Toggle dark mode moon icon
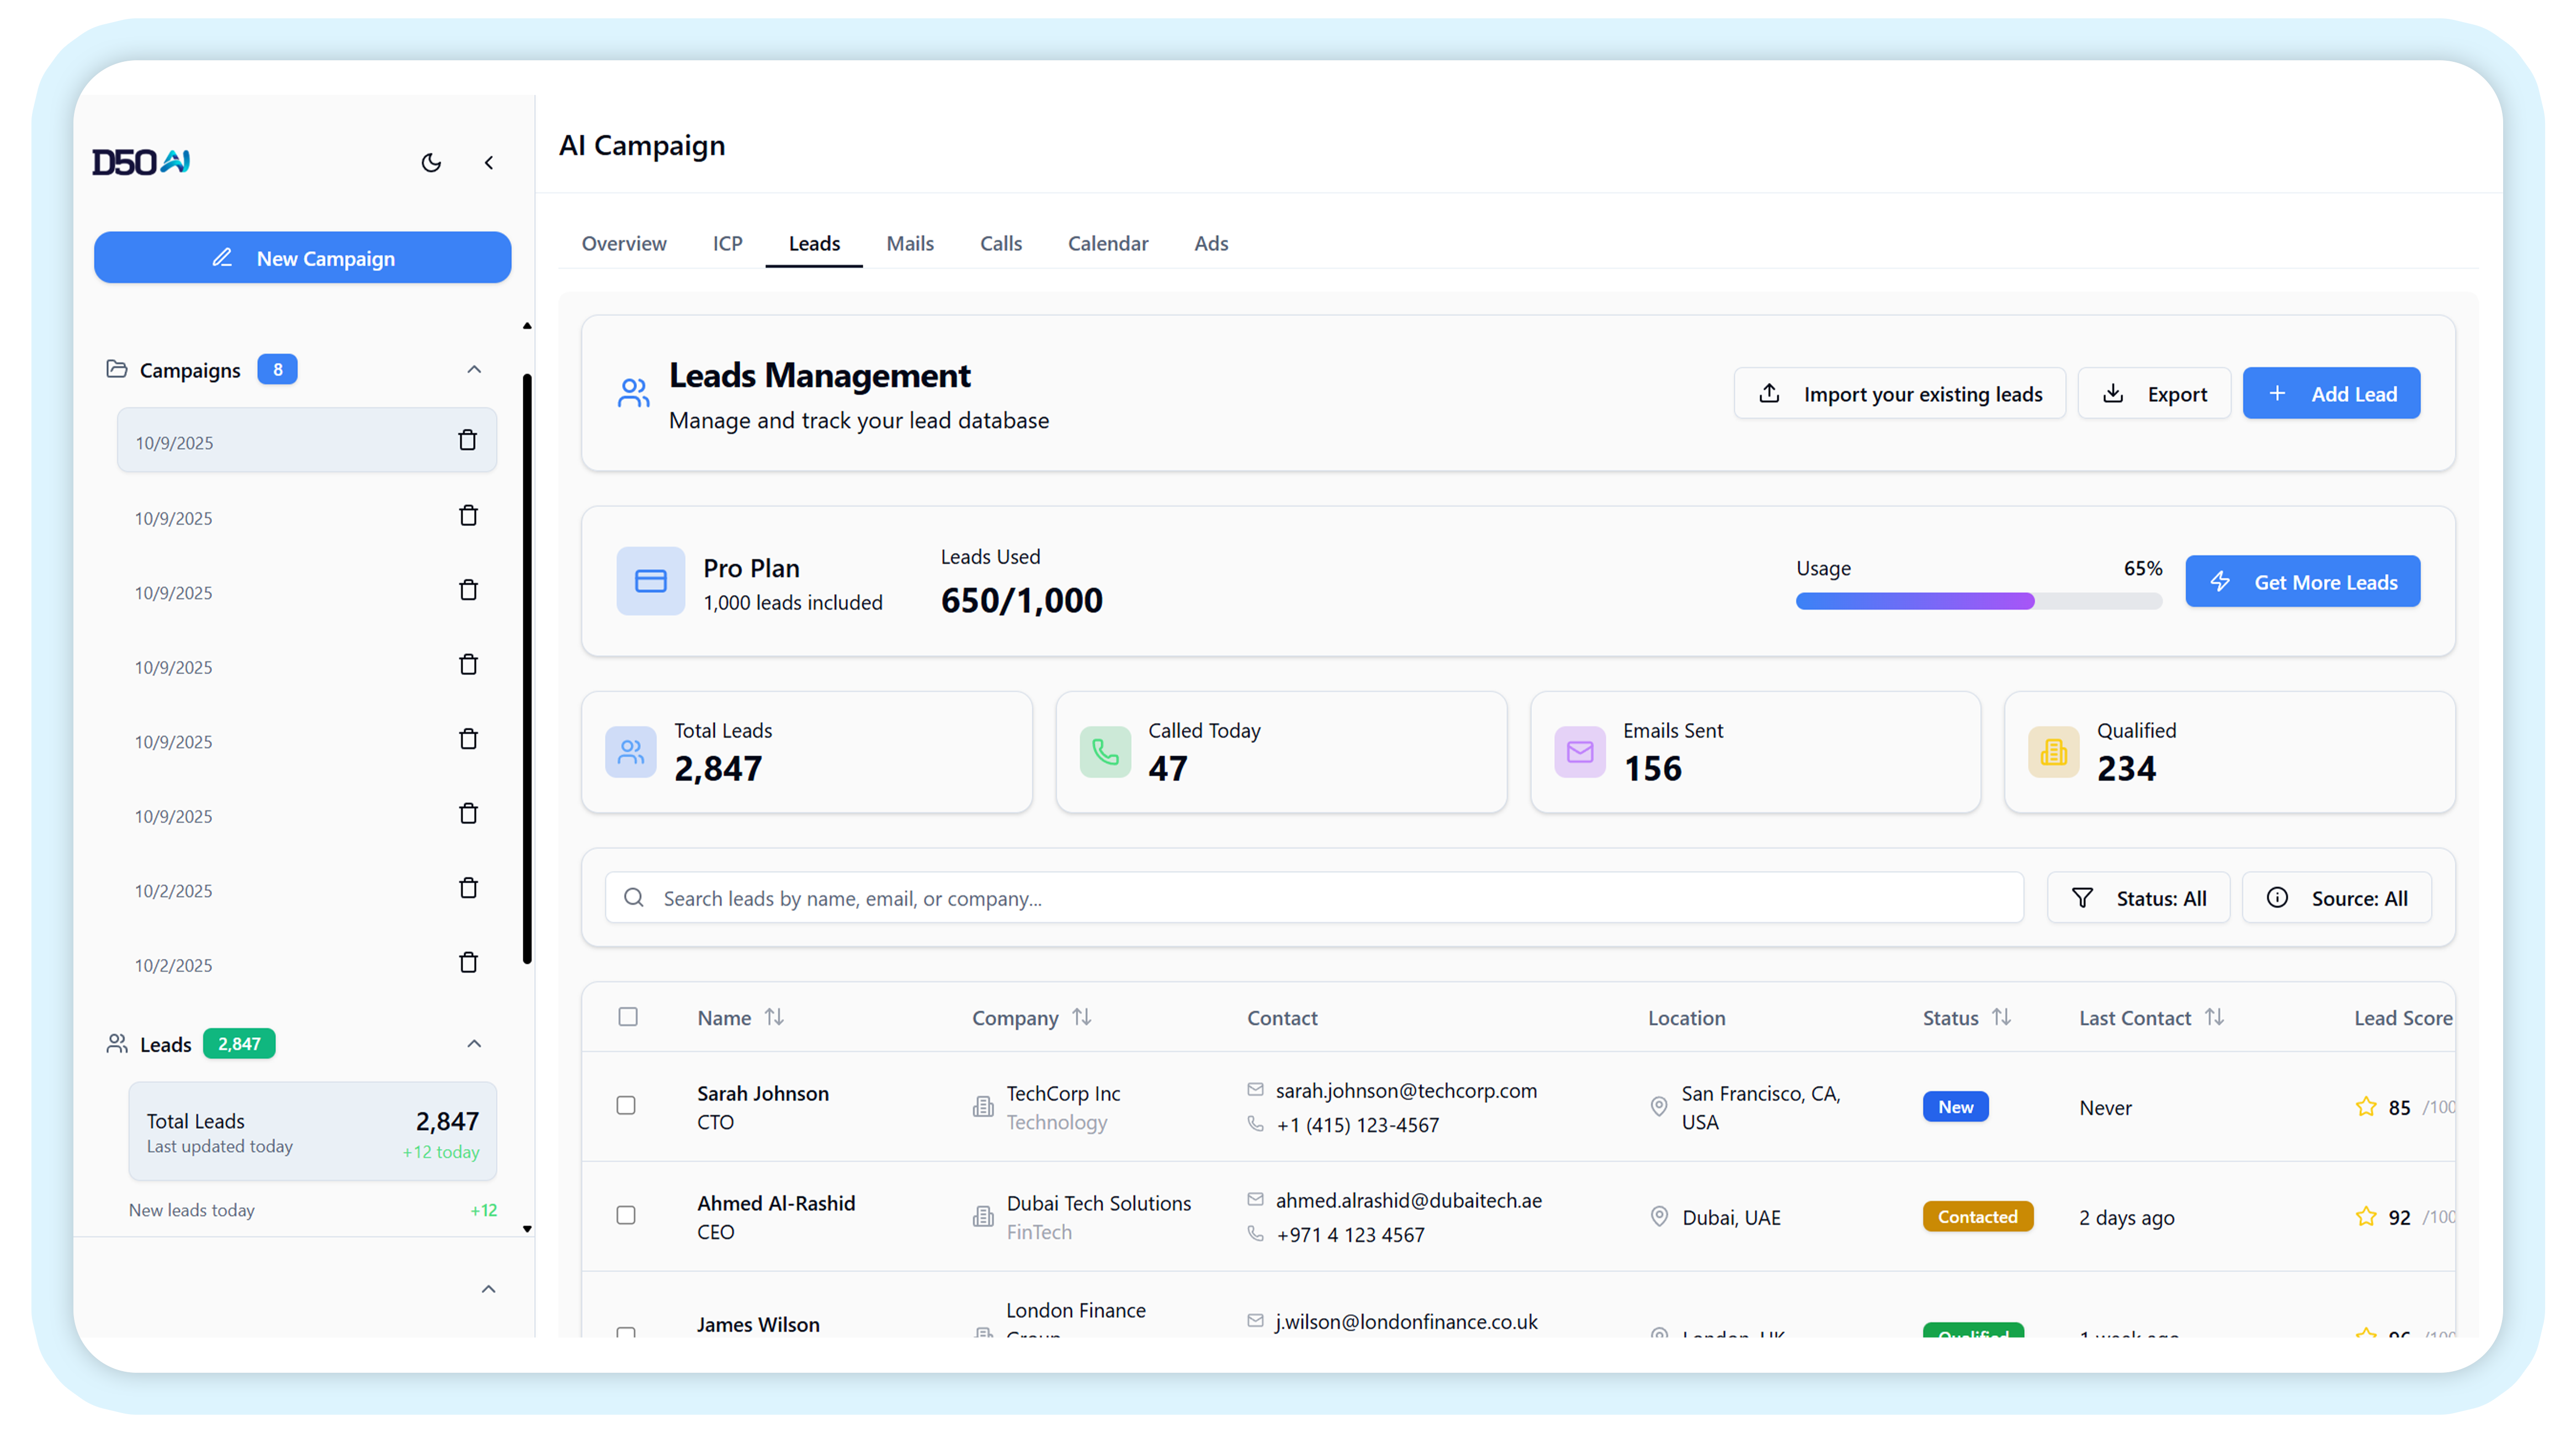 click(431, 162)
